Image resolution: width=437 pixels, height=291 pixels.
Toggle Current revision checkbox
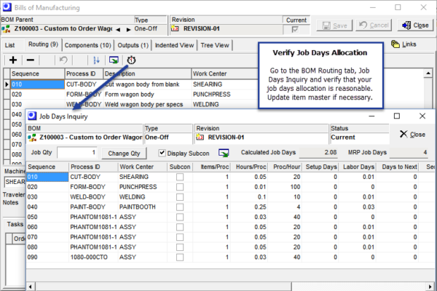[295, 29]
